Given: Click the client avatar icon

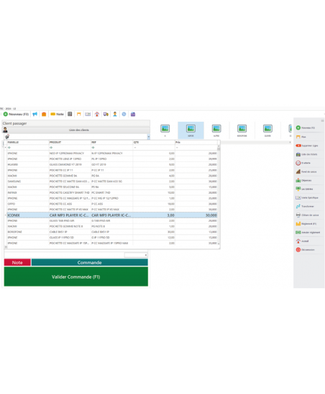Looking at the screenshot, I should point(5,130).
